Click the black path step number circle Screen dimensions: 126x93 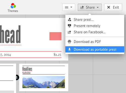17,77
